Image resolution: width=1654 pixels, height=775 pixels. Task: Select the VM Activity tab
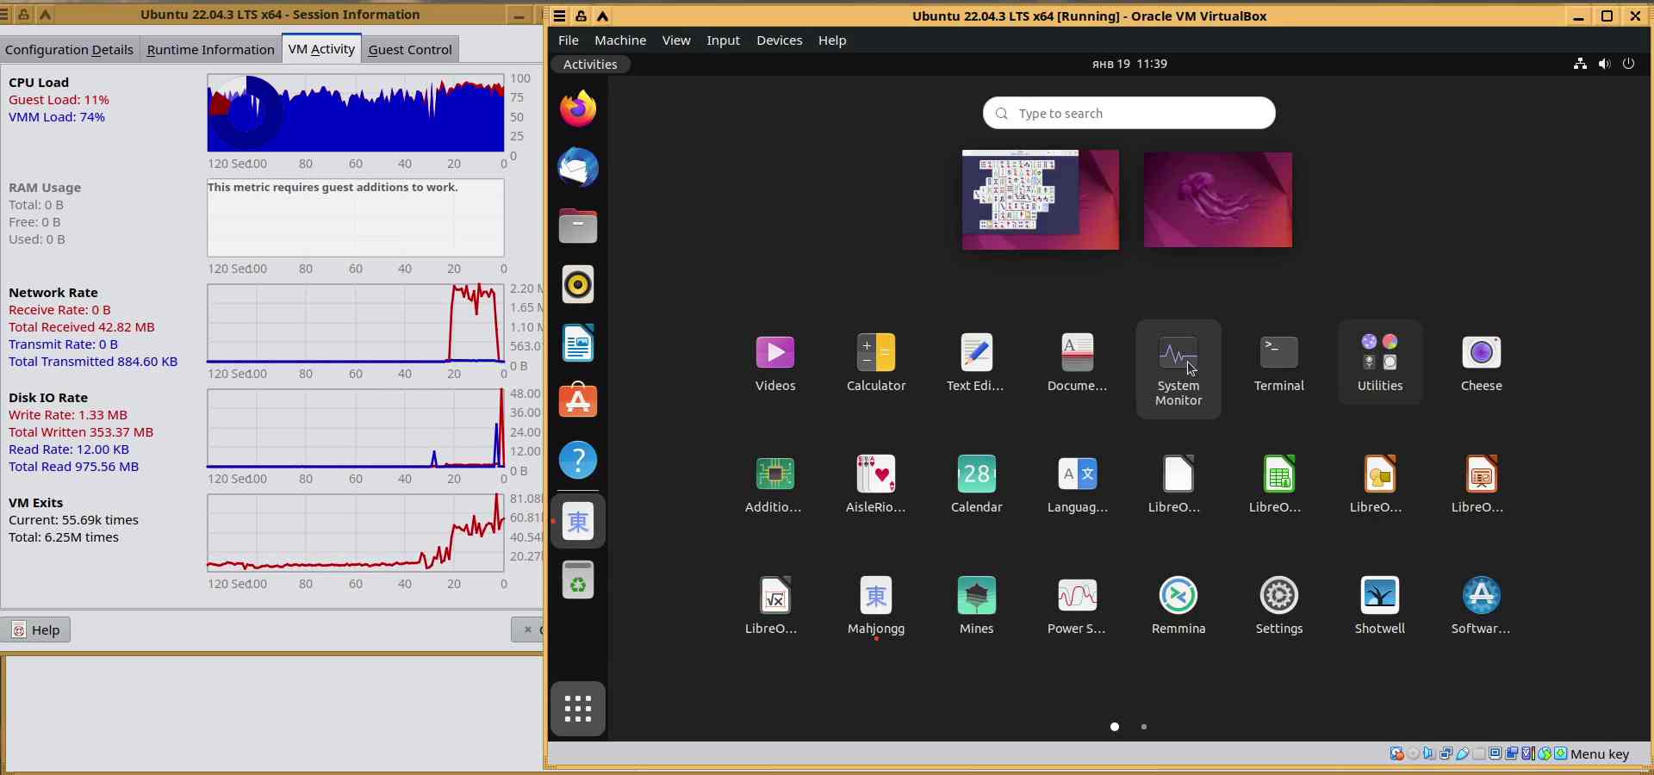(321, 48)
